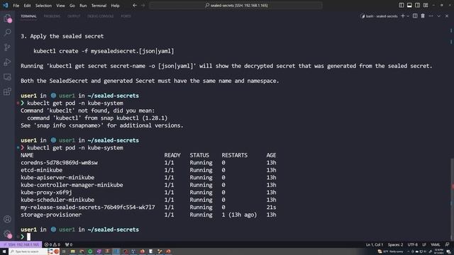Open the Terminal menu
Image resolution: width=454 pixels, height=255 pixels.
point(99,6)
